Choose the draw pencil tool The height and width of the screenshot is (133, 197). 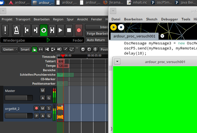(x=65, y=49)
